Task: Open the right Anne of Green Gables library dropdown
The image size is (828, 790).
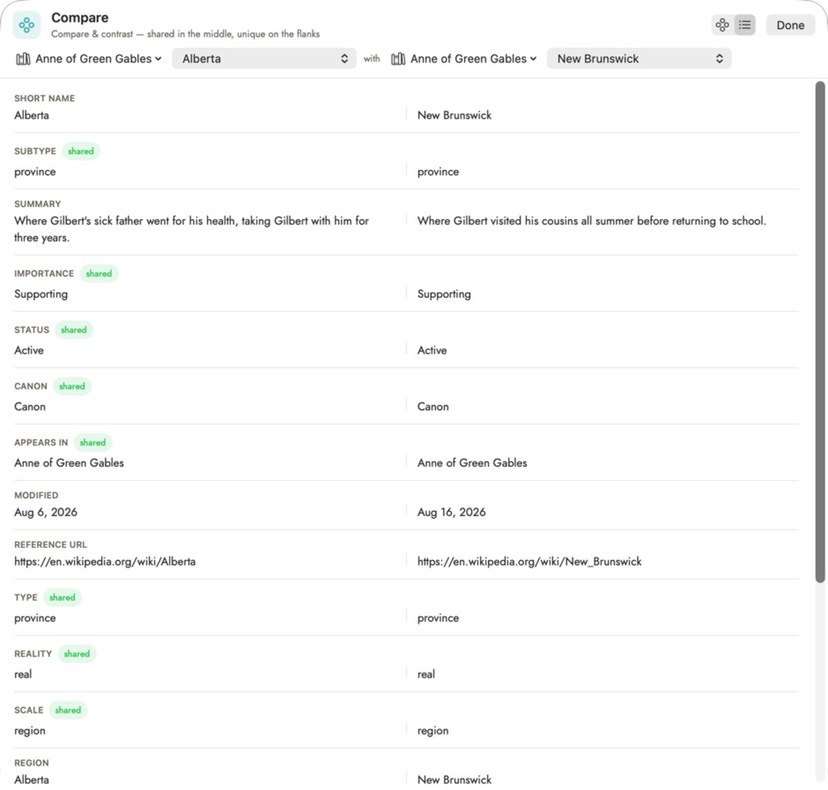Action: (x=464, y=59)
